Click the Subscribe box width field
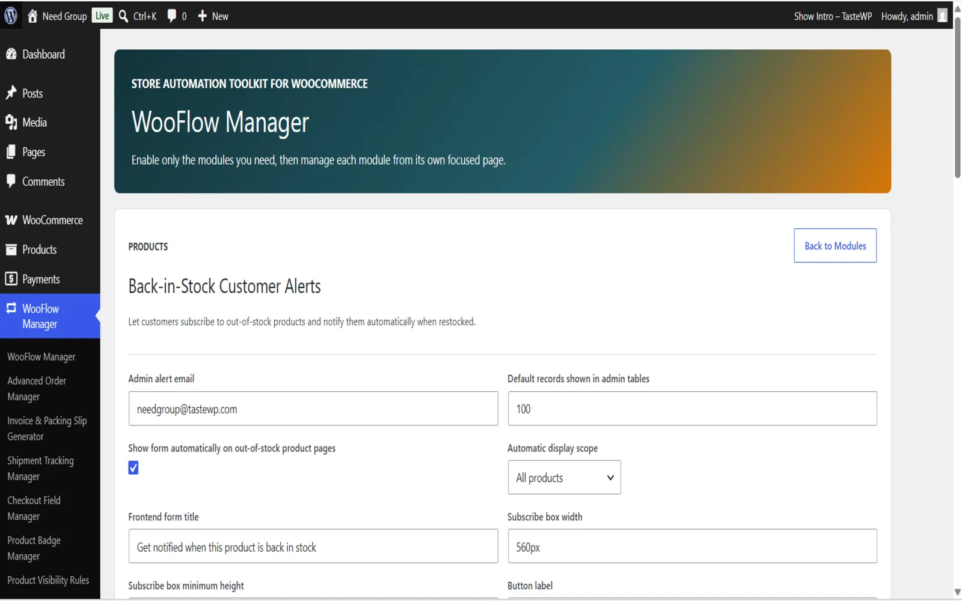 click(692, 546)
